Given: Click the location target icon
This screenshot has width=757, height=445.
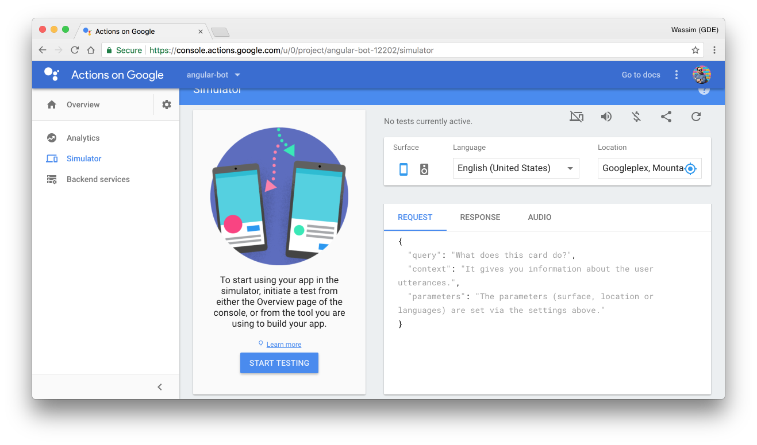Looking at the screenshot, I should (690, 169).
